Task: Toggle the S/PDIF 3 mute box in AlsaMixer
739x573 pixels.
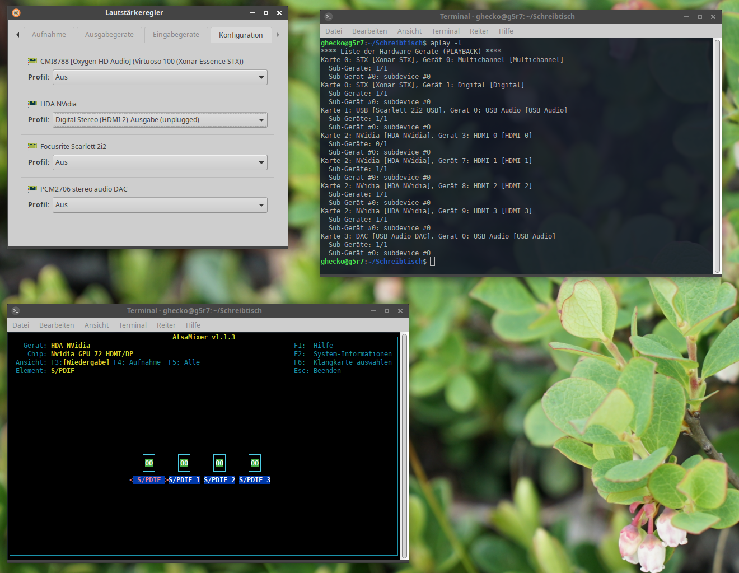Action: [255, 463]
